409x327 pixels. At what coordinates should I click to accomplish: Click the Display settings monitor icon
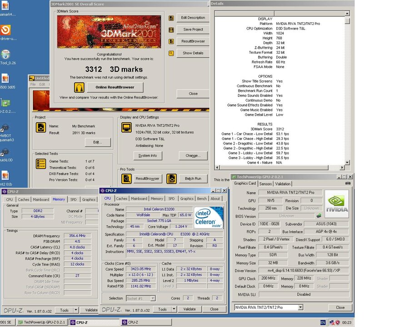point(126,128)
